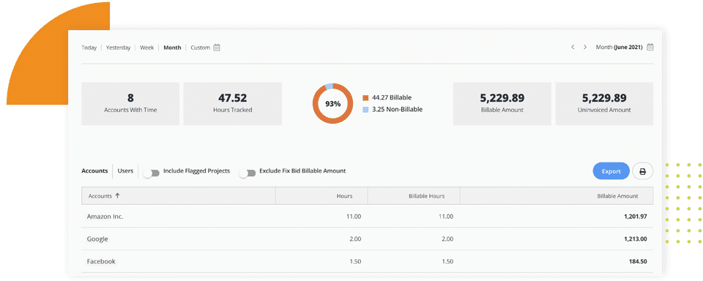Open the month picker calendar icon

coord(650,47)
